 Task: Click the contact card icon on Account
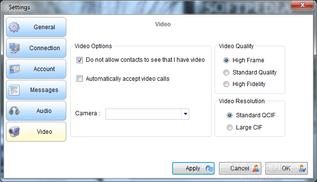(x=14, y=69)
